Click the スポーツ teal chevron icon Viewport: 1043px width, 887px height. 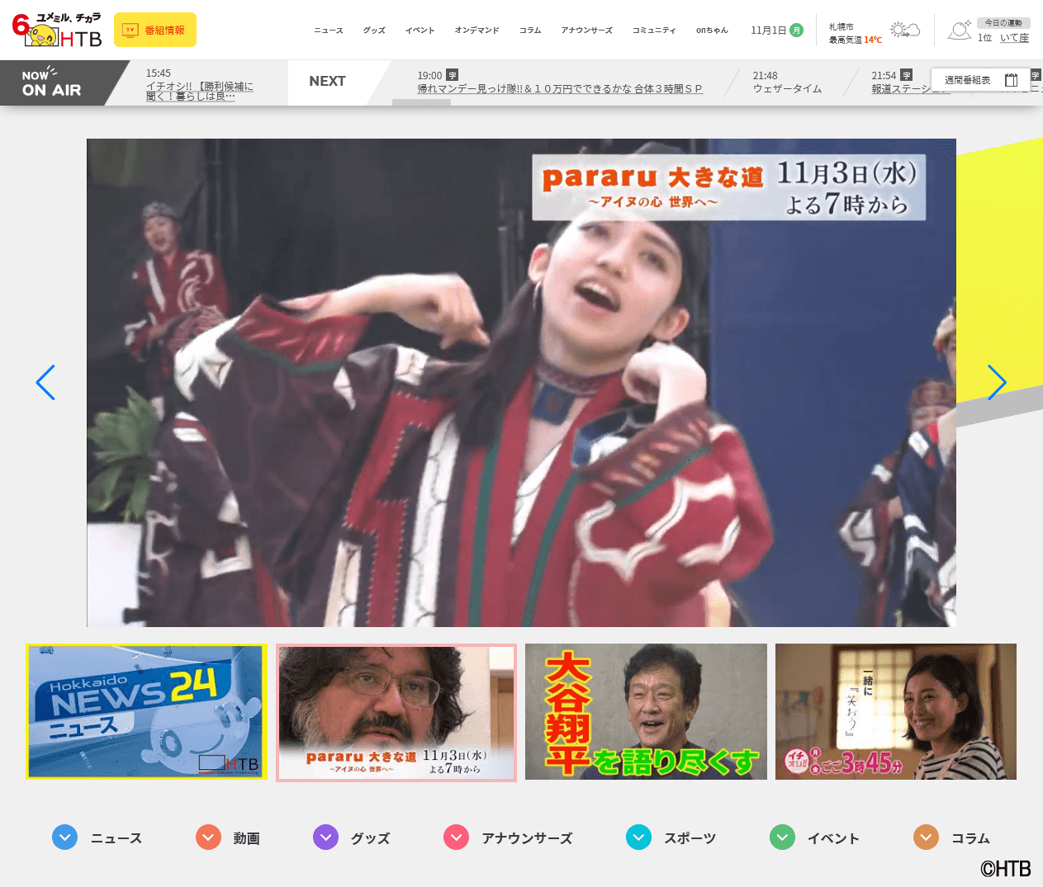[x=638, y=837]
